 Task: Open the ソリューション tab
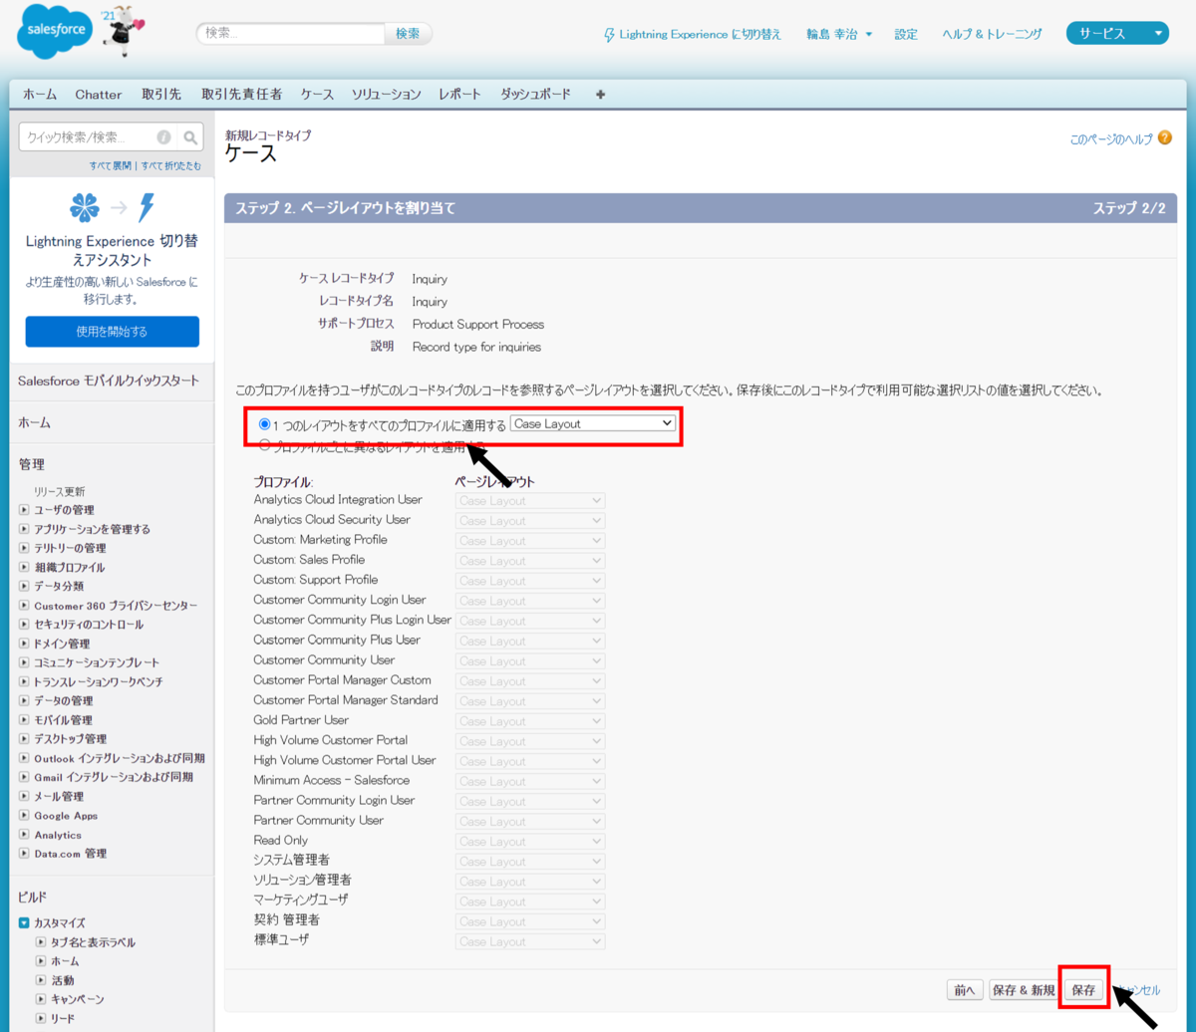(x=387, y=95)
